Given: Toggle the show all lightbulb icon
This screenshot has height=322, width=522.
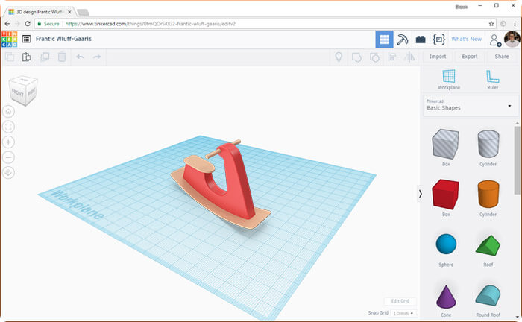Looking at the screenshot, I should coord(339,57).
